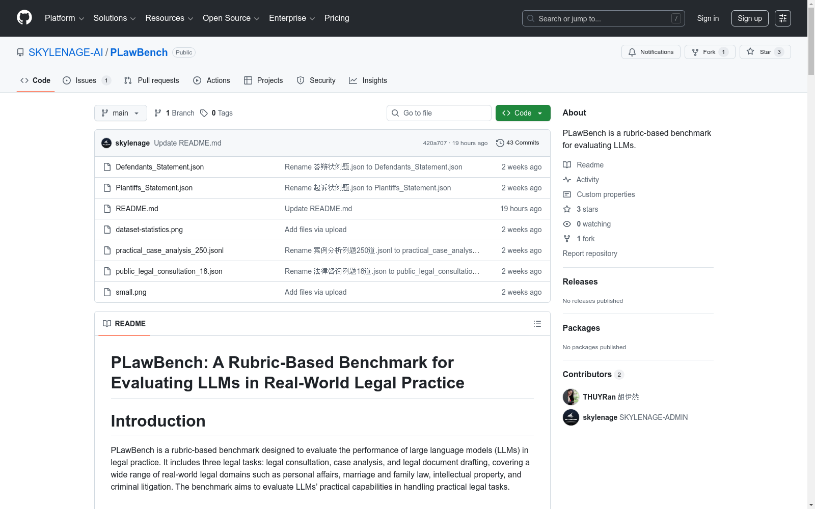
Task: Open commit hash 420a707
Action: click(434, 143)
